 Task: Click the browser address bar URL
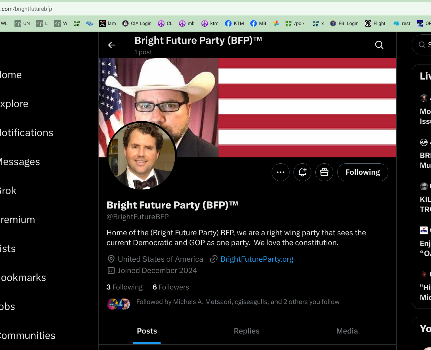click(x=26, y=9)
